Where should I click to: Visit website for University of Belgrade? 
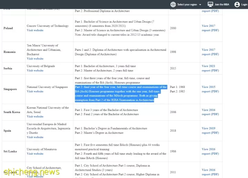point(35,70)
